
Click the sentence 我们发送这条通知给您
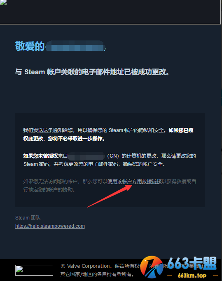pos(48,130)
